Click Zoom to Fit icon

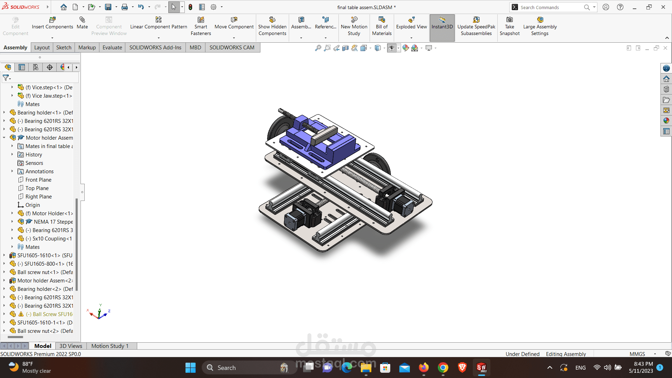pyautogui.click(x=318, y=48)
